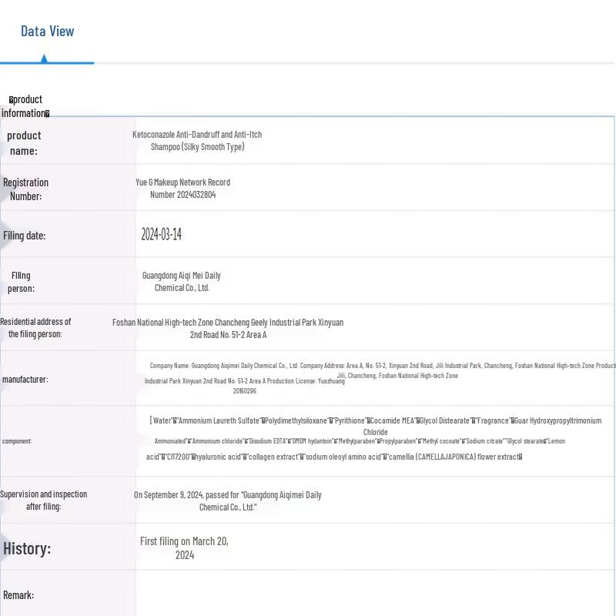Select the component row label
This screenshot has width=616, height=616.
(17, 441)
